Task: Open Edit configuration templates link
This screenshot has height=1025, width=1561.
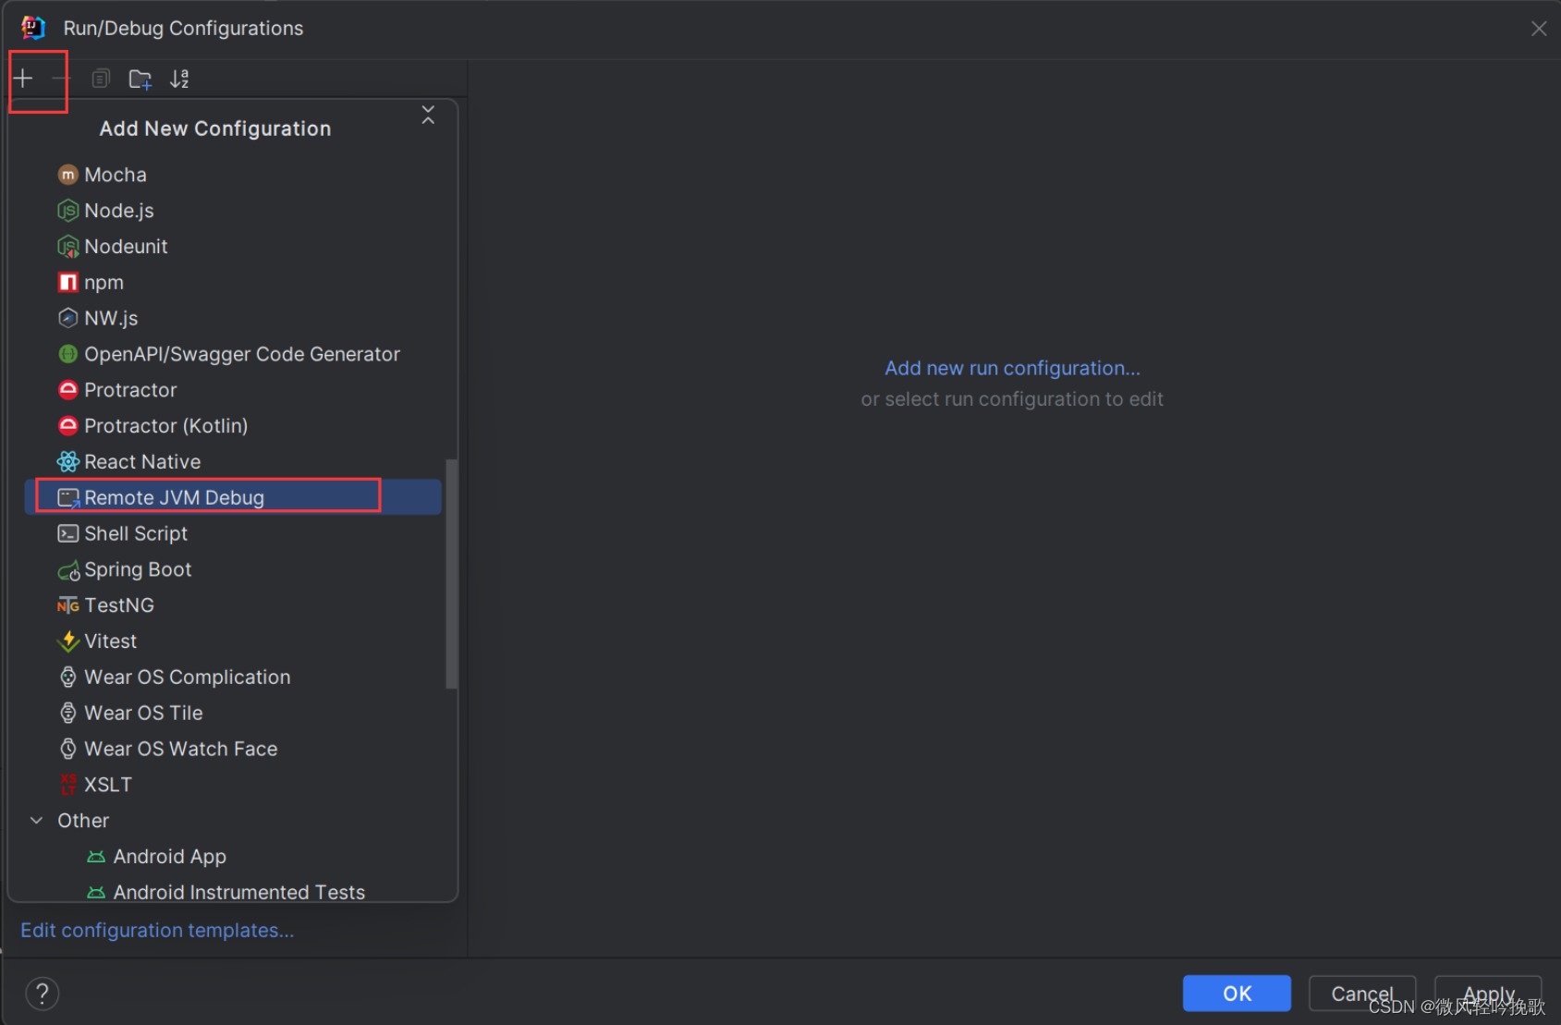Action: [157, 931]
